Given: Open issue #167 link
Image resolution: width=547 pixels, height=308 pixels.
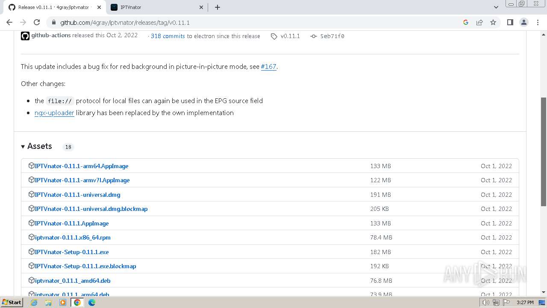Looking at the screenshot, I should pyautogui.click(x=269, y=67).
